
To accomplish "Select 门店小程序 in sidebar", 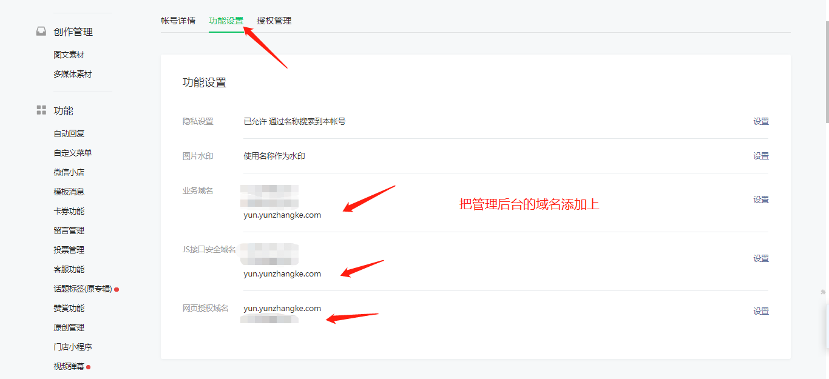I will (73, 347).
